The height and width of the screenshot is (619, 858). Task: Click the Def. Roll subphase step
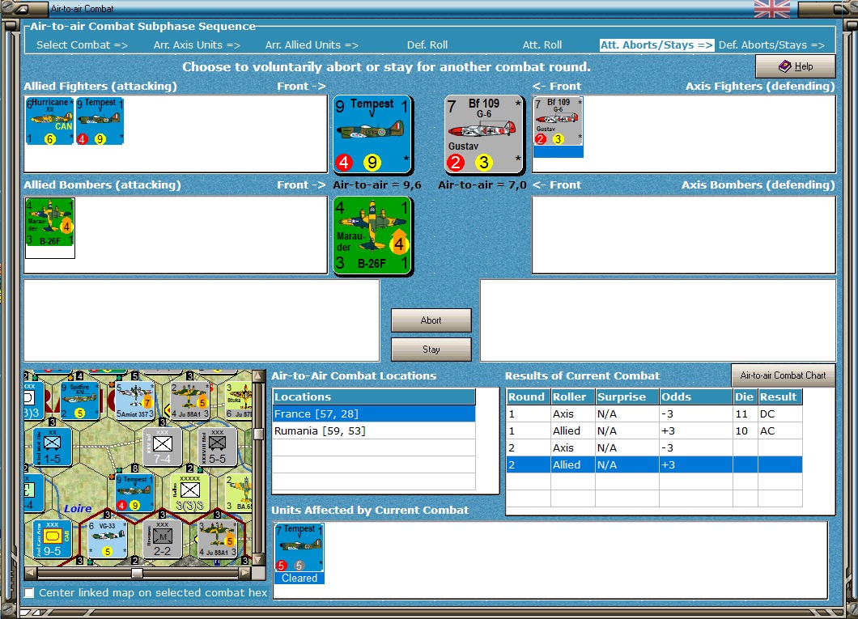(x=427, y=45)
